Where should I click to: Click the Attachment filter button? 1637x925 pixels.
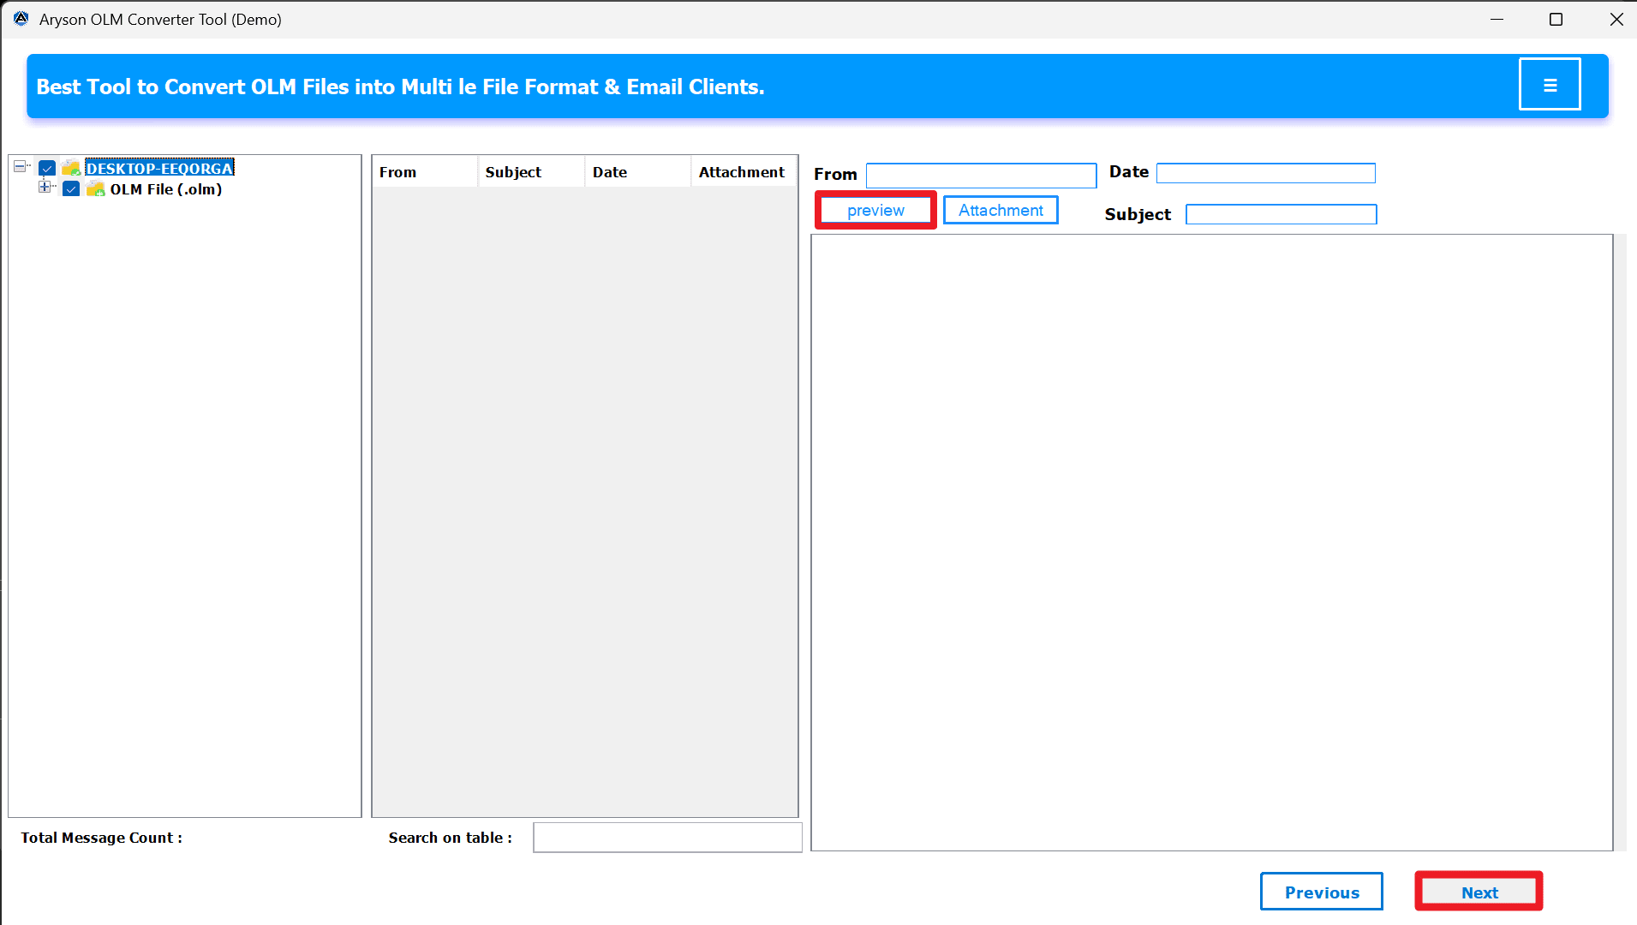1000,209
